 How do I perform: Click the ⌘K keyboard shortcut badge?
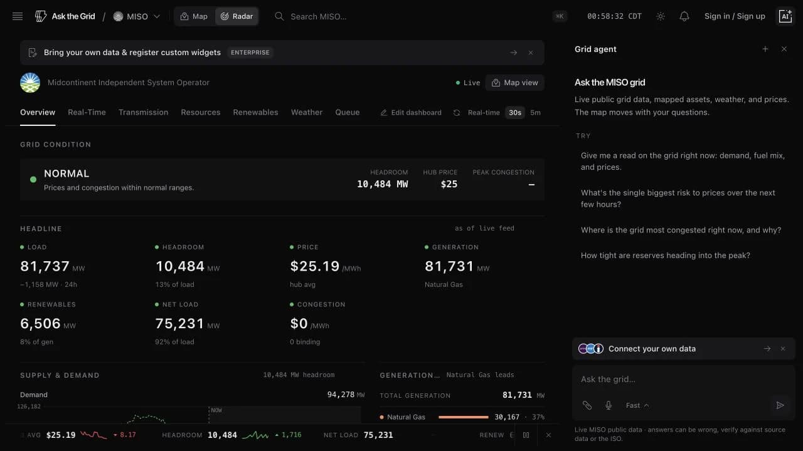[560, 16]
